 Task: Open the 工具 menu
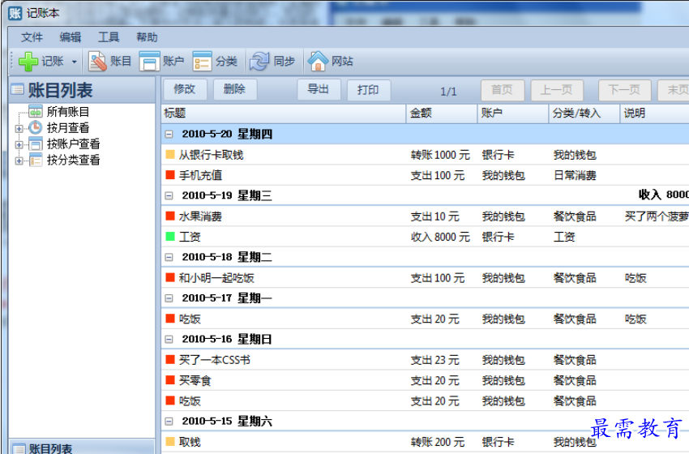point(109,37)
